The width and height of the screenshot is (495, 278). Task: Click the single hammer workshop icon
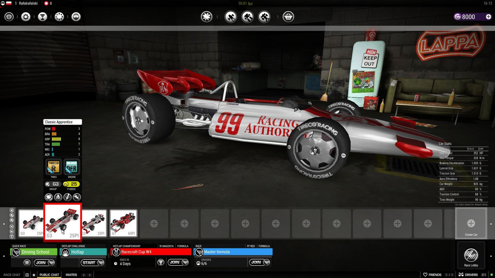click(231, 17)
